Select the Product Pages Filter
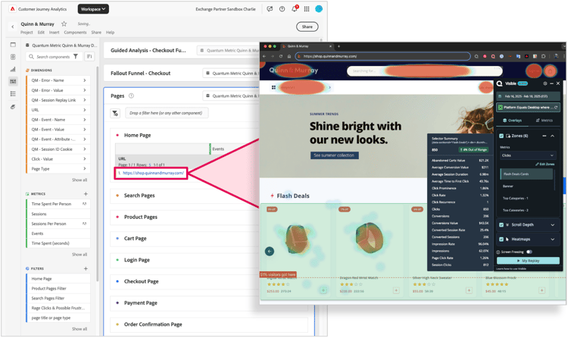The height and width of the screenshot is (338, 568). click(58, 288)
